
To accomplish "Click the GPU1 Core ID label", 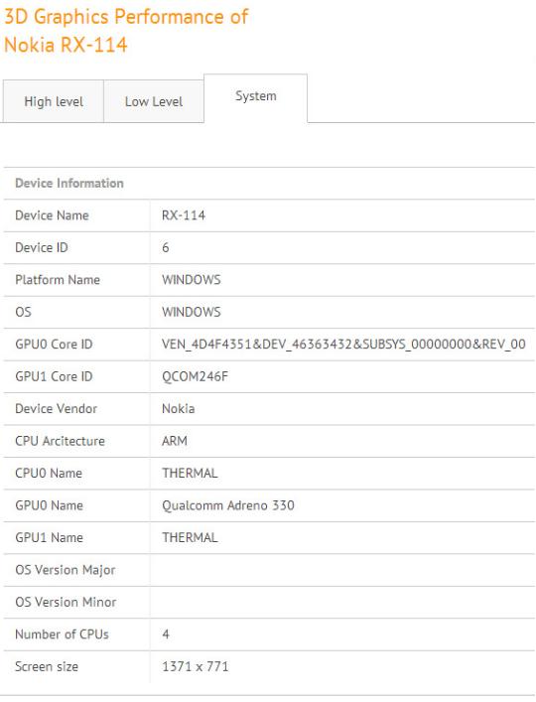I will click(x=54, y=376).
